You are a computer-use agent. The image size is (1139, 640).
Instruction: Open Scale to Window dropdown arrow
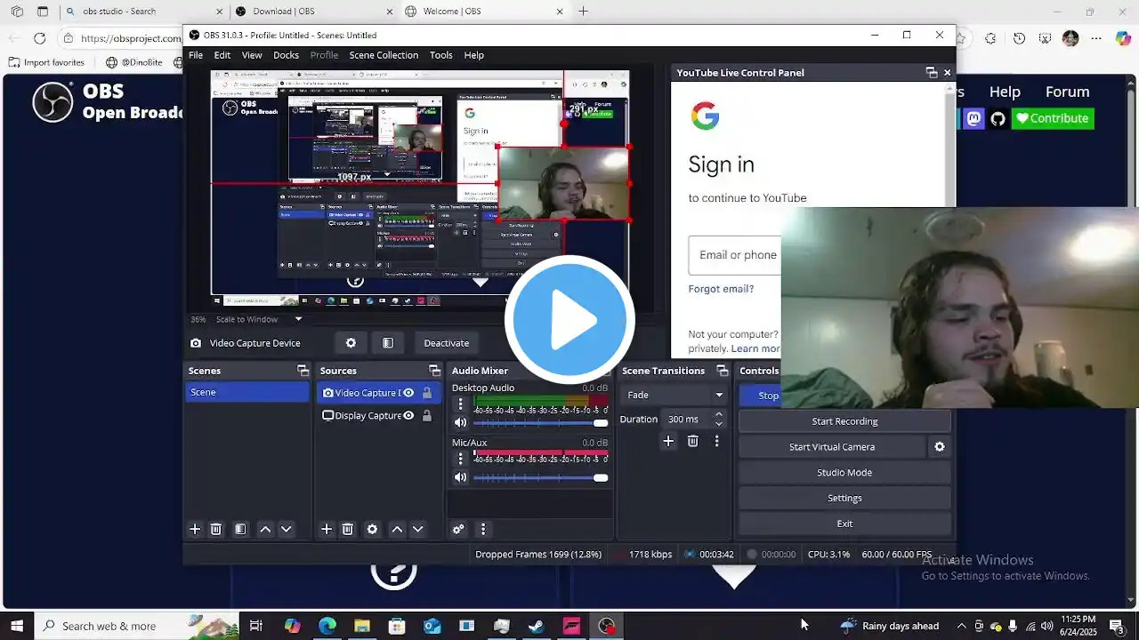(298, 319)
